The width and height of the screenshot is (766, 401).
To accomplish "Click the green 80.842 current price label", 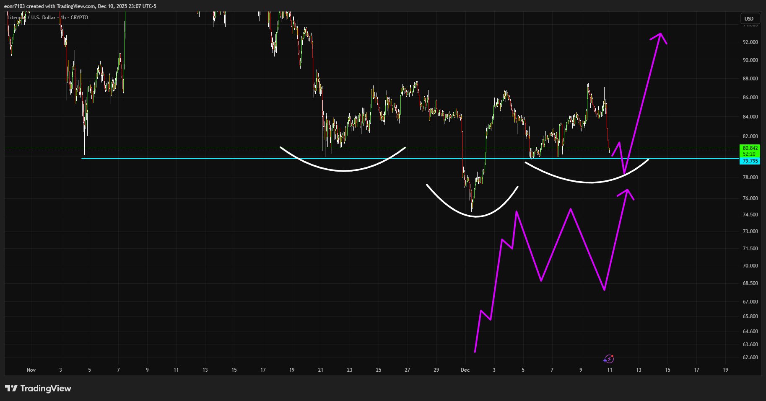I will click(750, 148).
